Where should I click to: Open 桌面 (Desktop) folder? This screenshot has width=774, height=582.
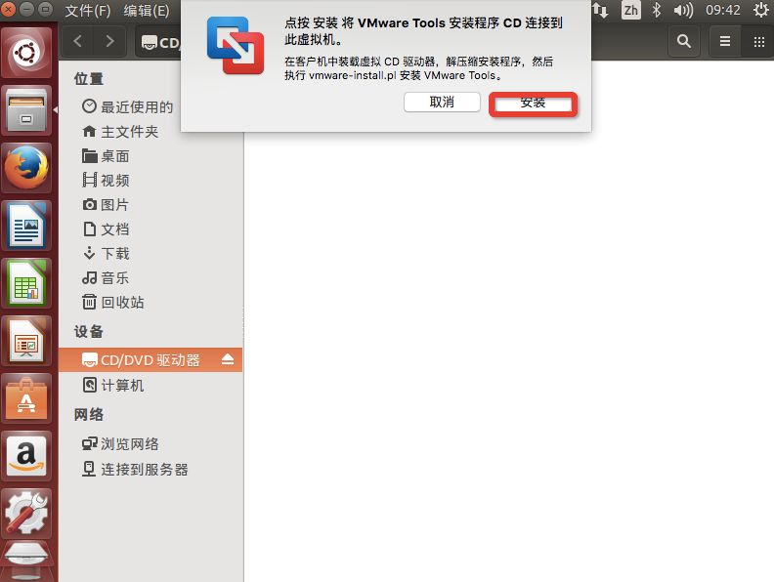click(x=106, y=156)
